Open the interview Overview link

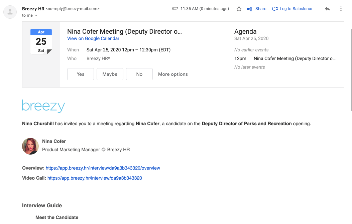tap(103, 168)
